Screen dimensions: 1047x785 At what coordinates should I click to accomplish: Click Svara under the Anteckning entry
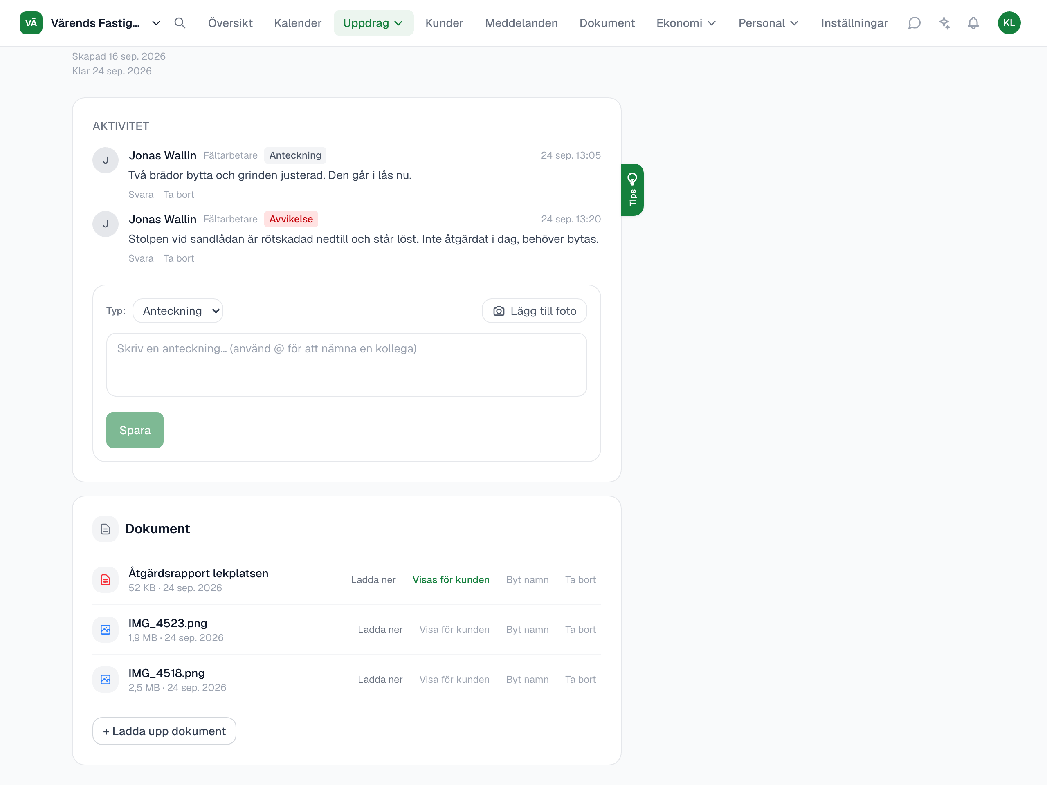[x=141, y=195]
